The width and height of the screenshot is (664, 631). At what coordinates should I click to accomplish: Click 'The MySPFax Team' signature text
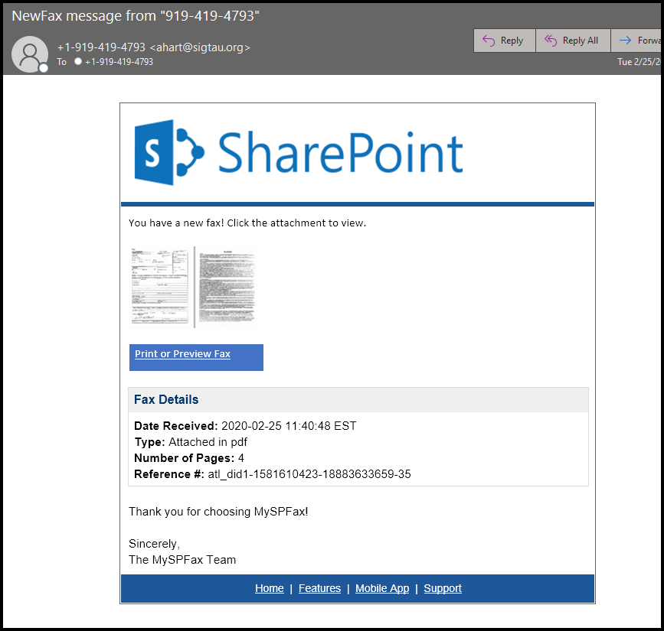pos(182,560)
